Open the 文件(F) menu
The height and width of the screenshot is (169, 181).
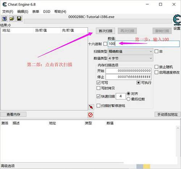8,12
